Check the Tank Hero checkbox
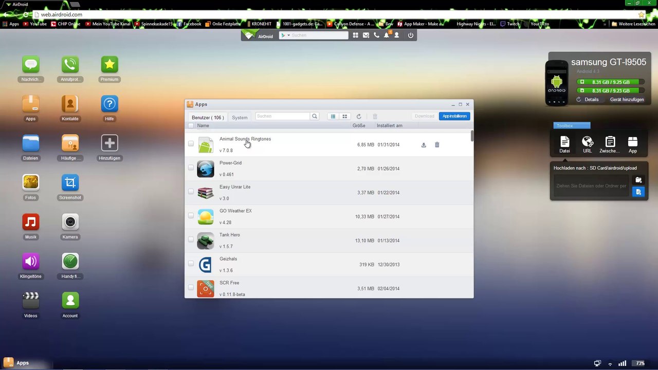This screenshot has height=370, width=658. pos(191,239)
